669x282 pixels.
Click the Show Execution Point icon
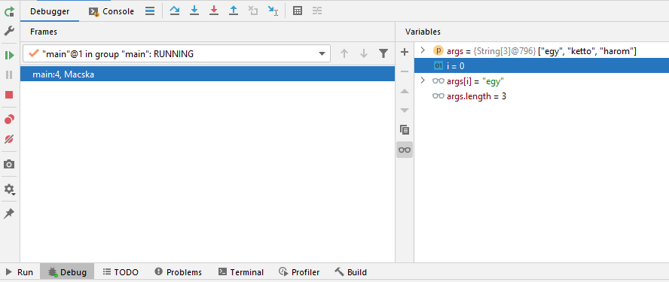150,11
